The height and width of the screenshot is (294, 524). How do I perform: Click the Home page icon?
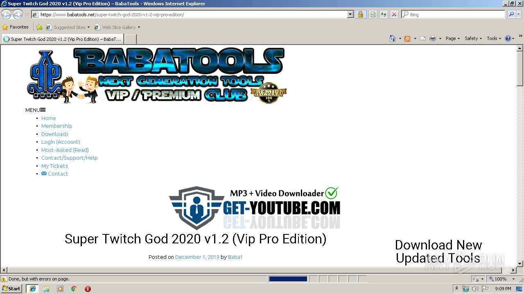(393, 38)
